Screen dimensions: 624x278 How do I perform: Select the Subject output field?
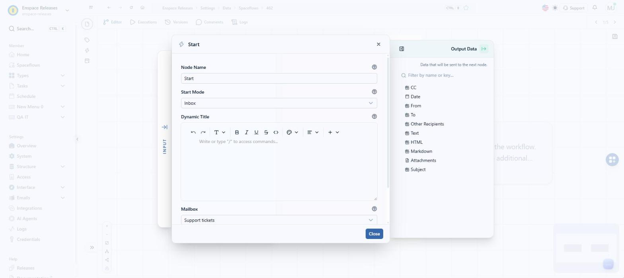pyautogui.click(x=415, y=170)
